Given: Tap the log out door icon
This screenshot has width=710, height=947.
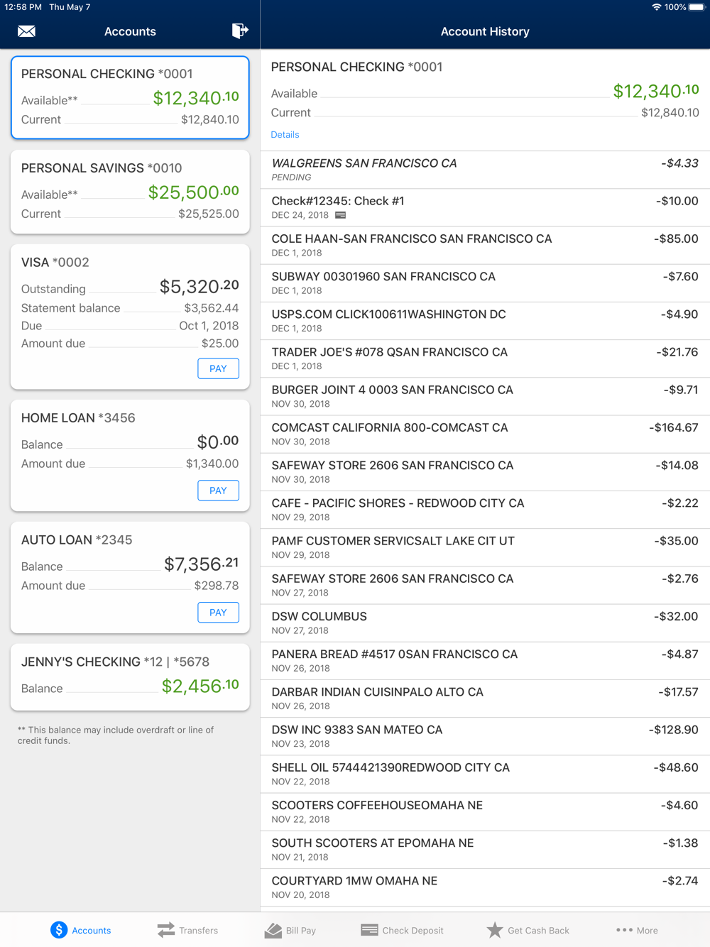Looking at the screenshot, I should 239,31.
